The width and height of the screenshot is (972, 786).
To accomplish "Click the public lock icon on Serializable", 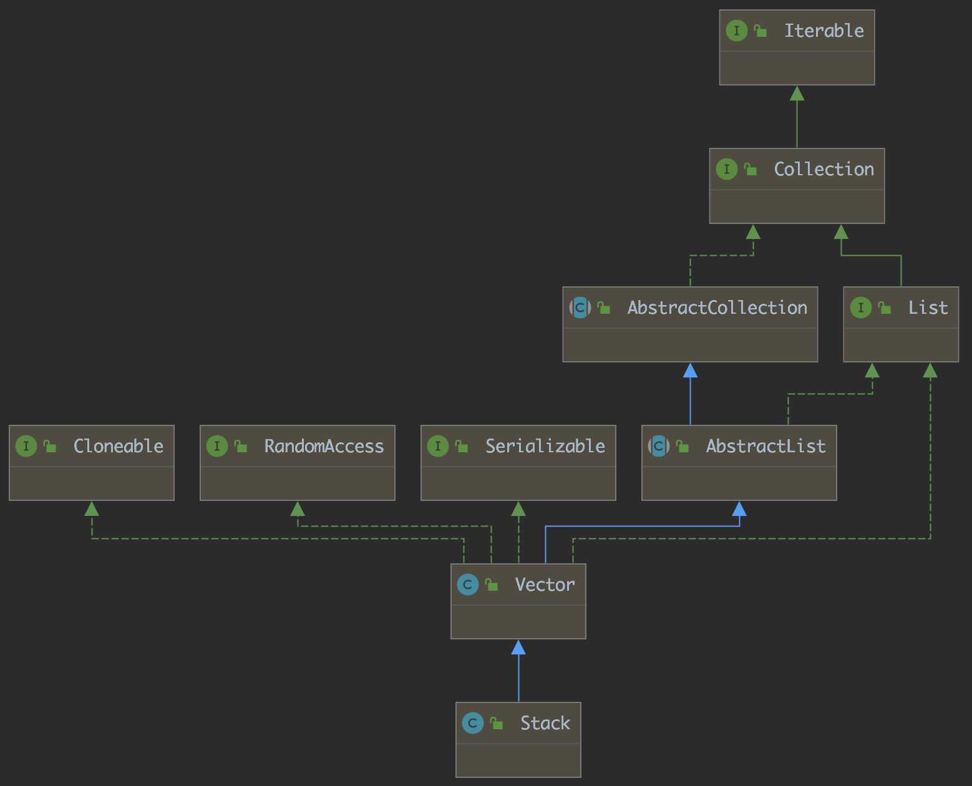I will (x=462, y=446).
